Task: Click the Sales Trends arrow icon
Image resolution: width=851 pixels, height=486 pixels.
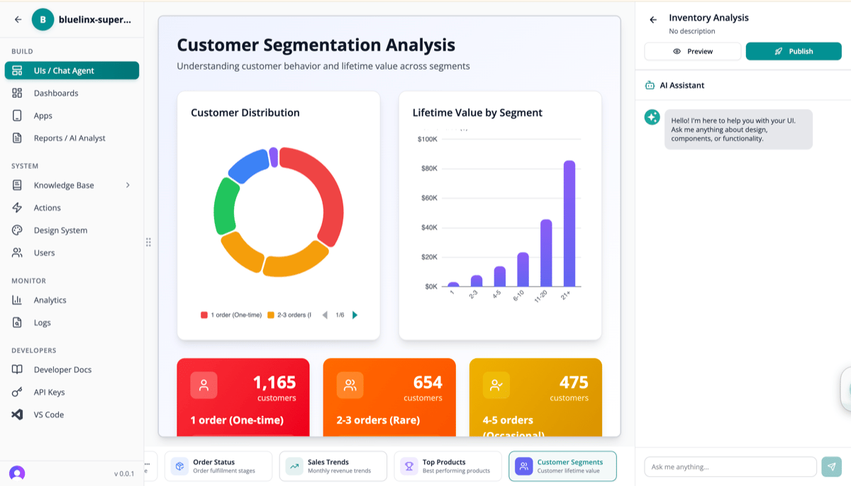Action: [294, 466]
